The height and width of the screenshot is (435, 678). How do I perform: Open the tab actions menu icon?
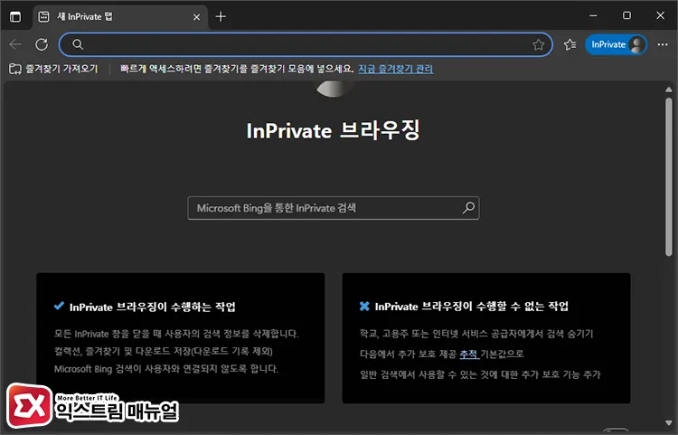(x=15, y=17)
